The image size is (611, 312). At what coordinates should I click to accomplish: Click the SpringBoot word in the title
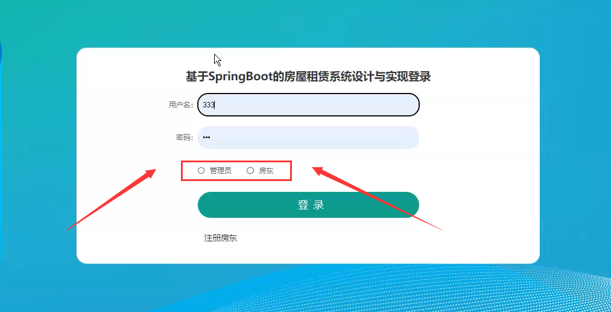[239, 77]
